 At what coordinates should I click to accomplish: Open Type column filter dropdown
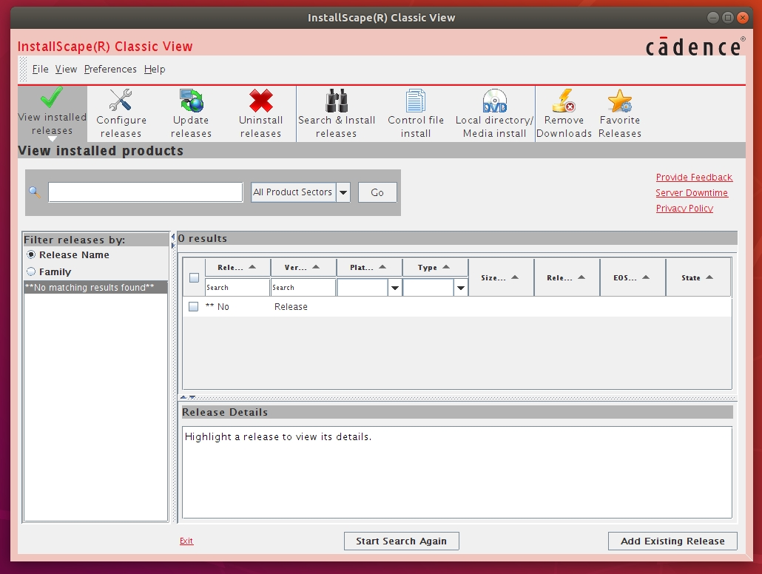tap(460, 288)
